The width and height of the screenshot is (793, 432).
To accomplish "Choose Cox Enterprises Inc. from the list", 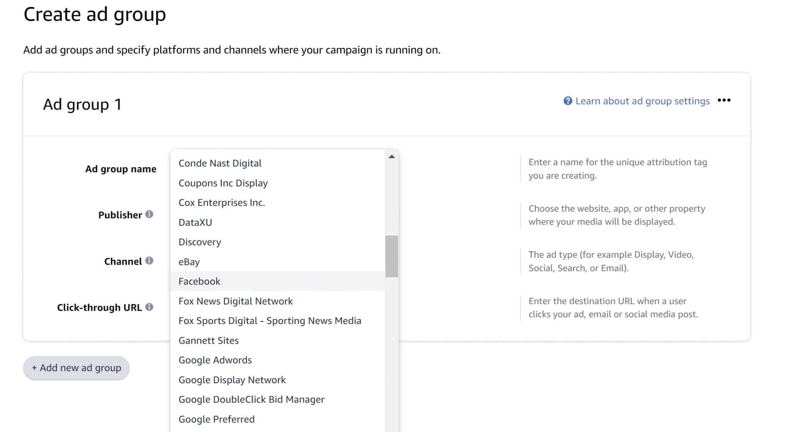I will (277, 202).
